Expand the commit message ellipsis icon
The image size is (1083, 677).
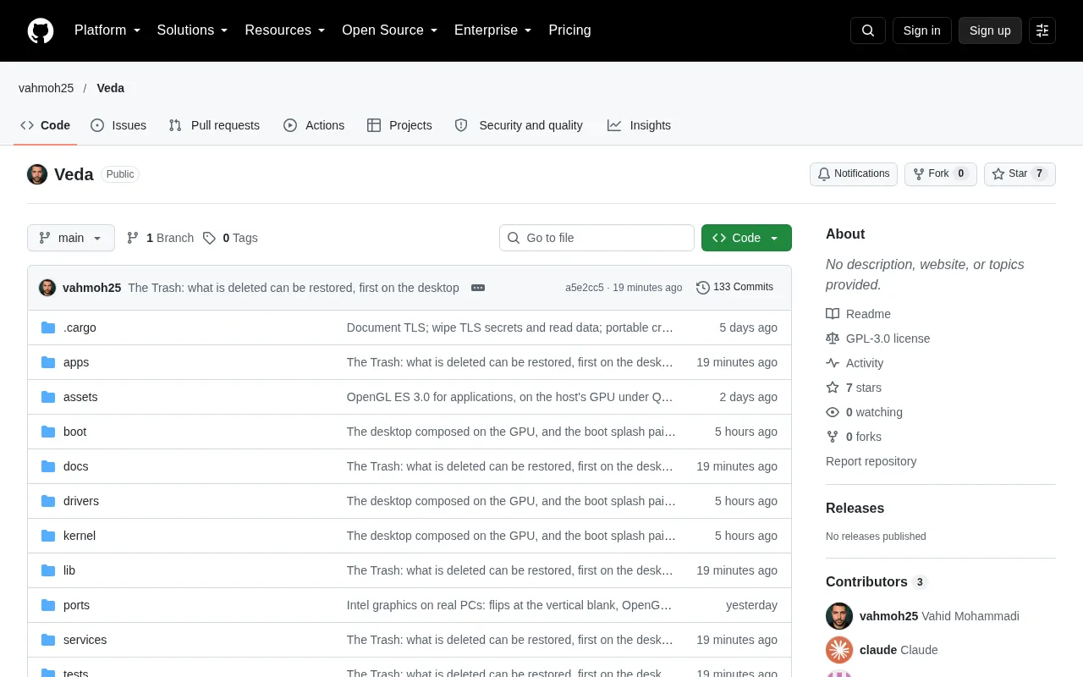tap(478, 288)
